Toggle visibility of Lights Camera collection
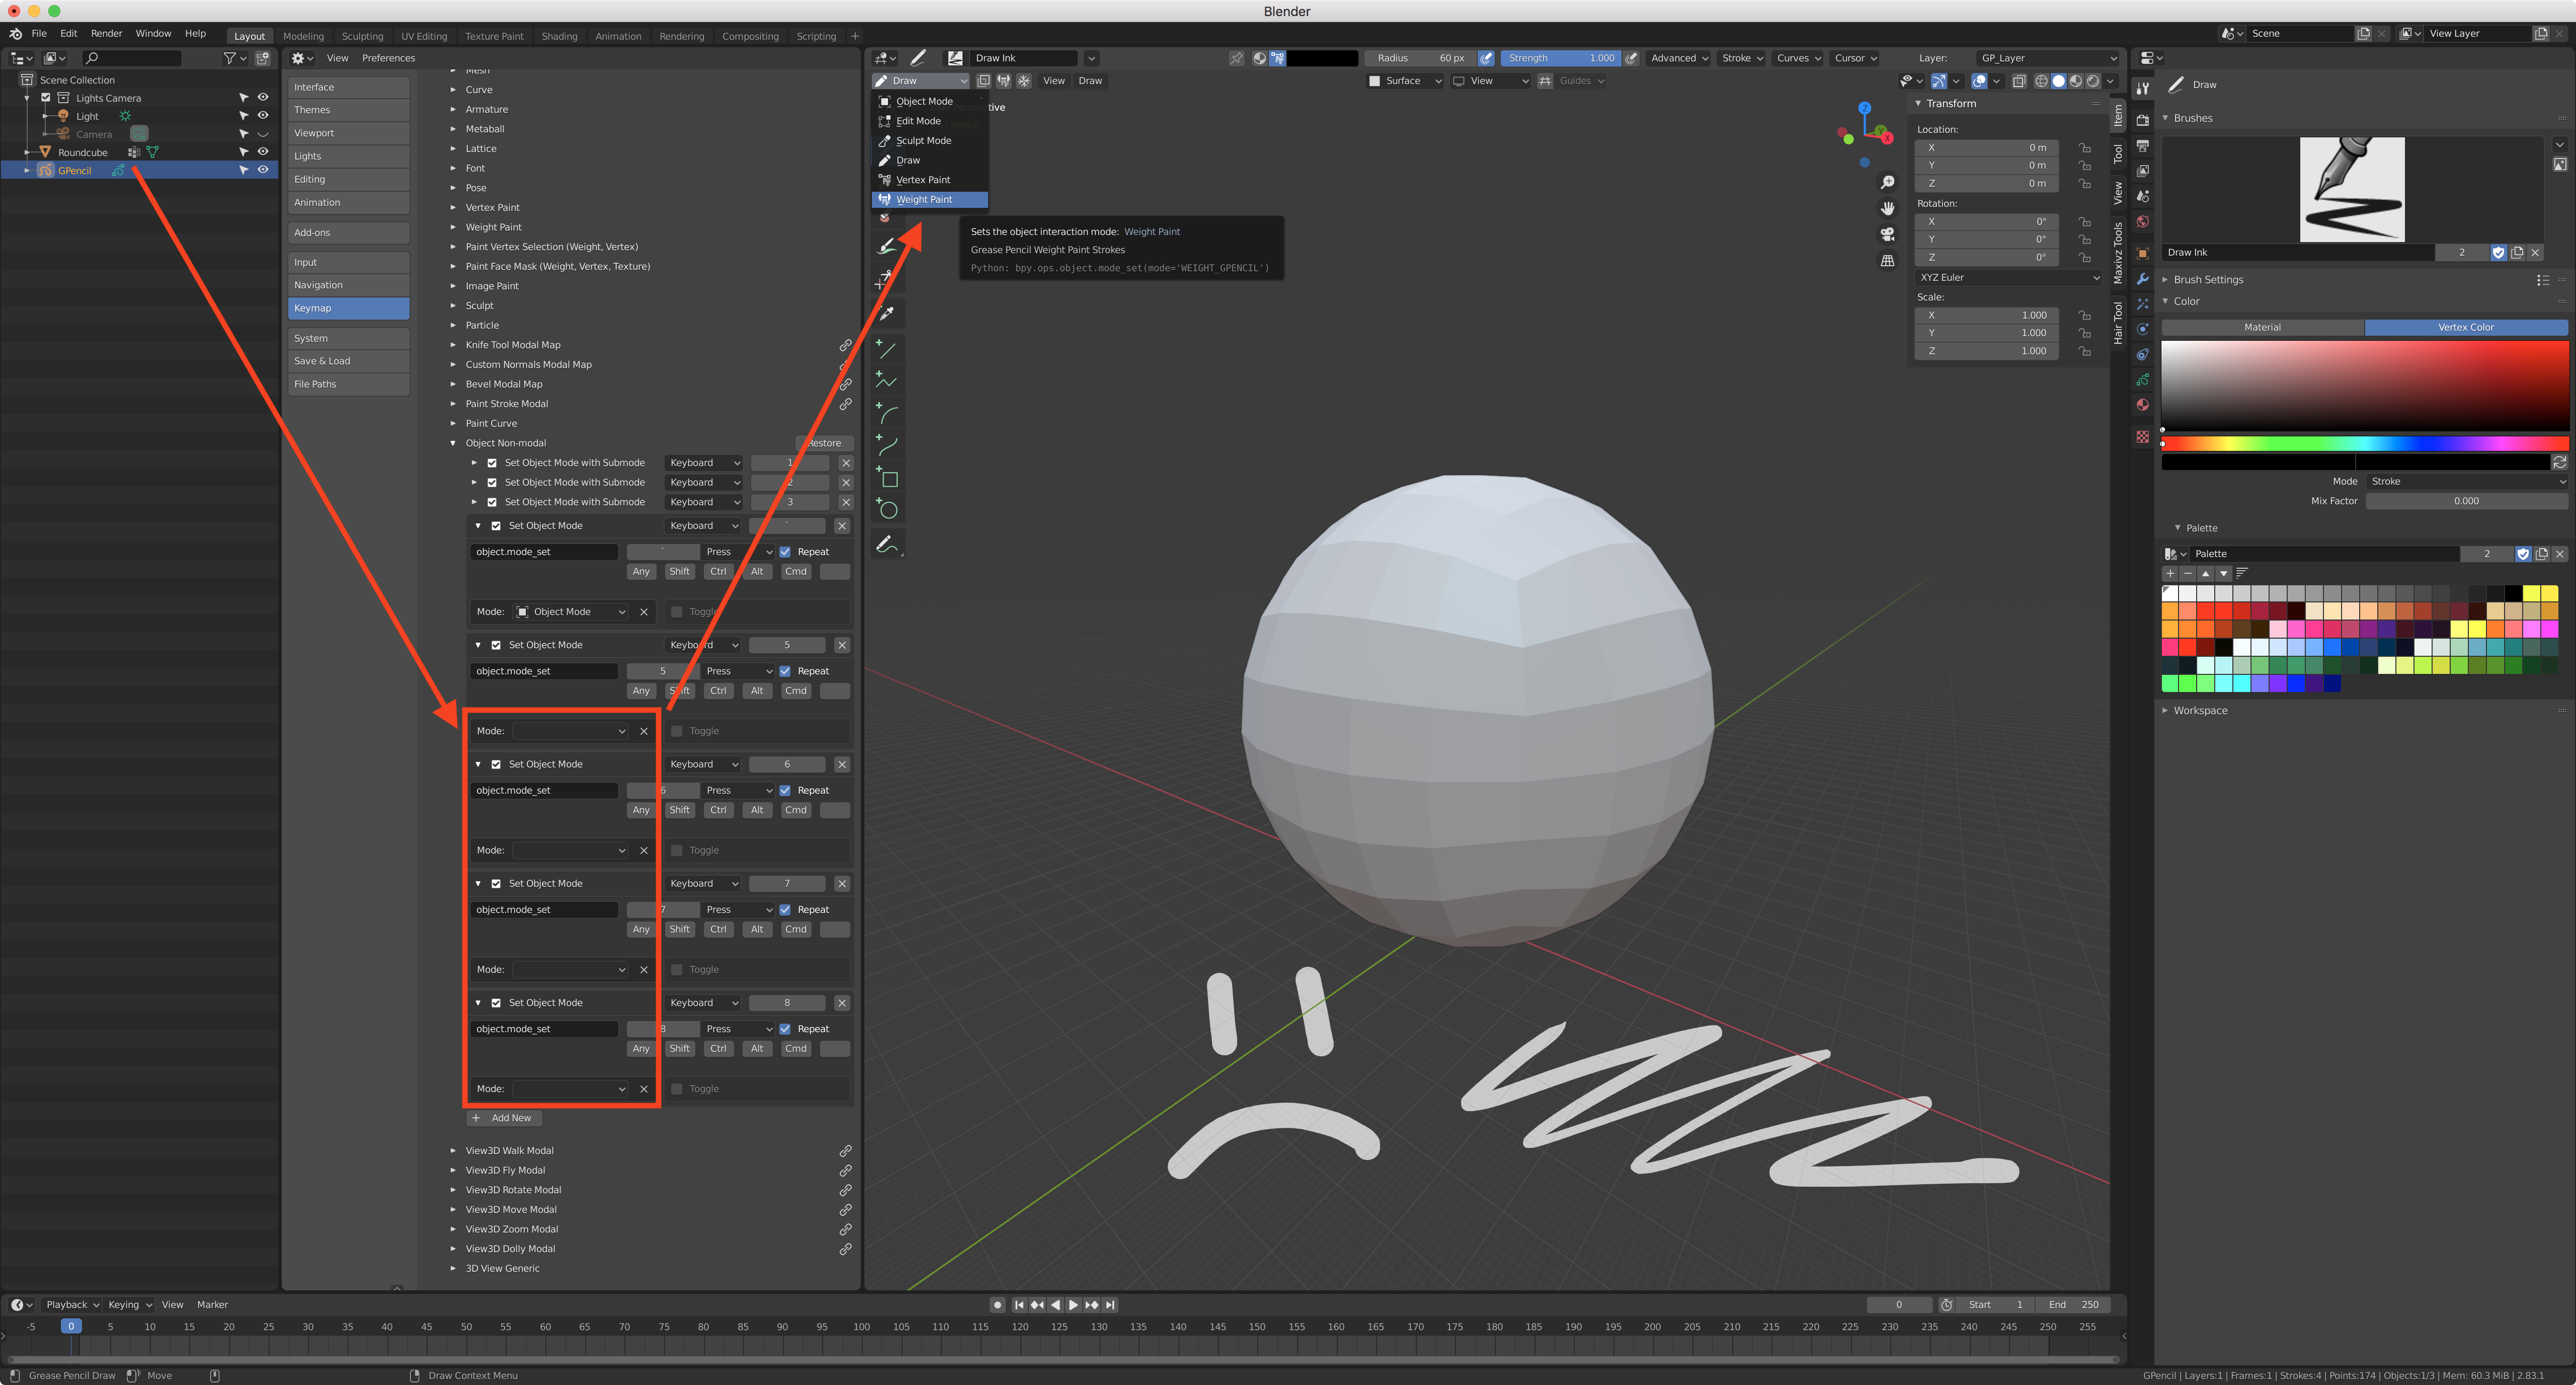 click(x=263, y=98)
